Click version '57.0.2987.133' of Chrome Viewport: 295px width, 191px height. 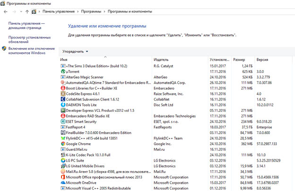[267, 144]
